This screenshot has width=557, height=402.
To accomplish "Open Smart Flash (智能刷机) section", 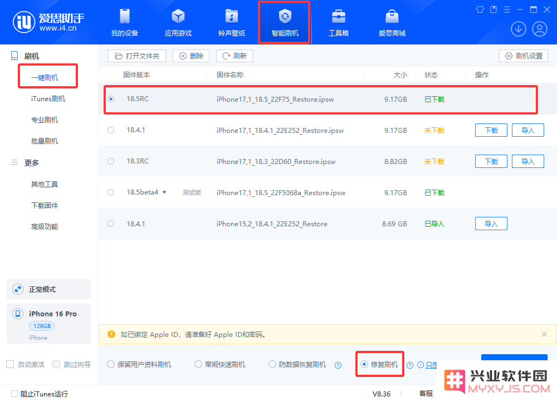I will (x=285, y=23).
